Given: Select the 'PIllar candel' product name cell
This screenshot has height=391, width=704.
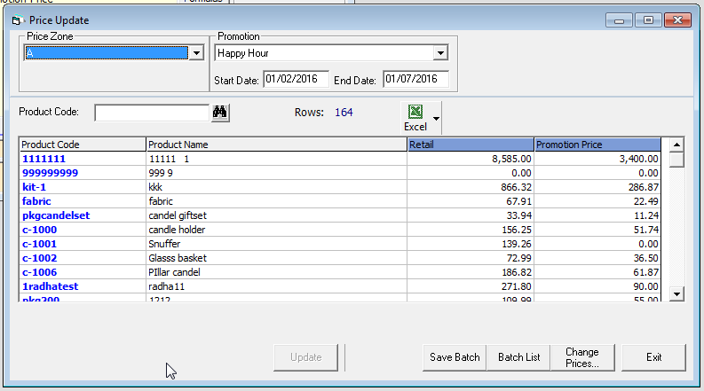Looking at the screenshot, I should pos(277,272).
